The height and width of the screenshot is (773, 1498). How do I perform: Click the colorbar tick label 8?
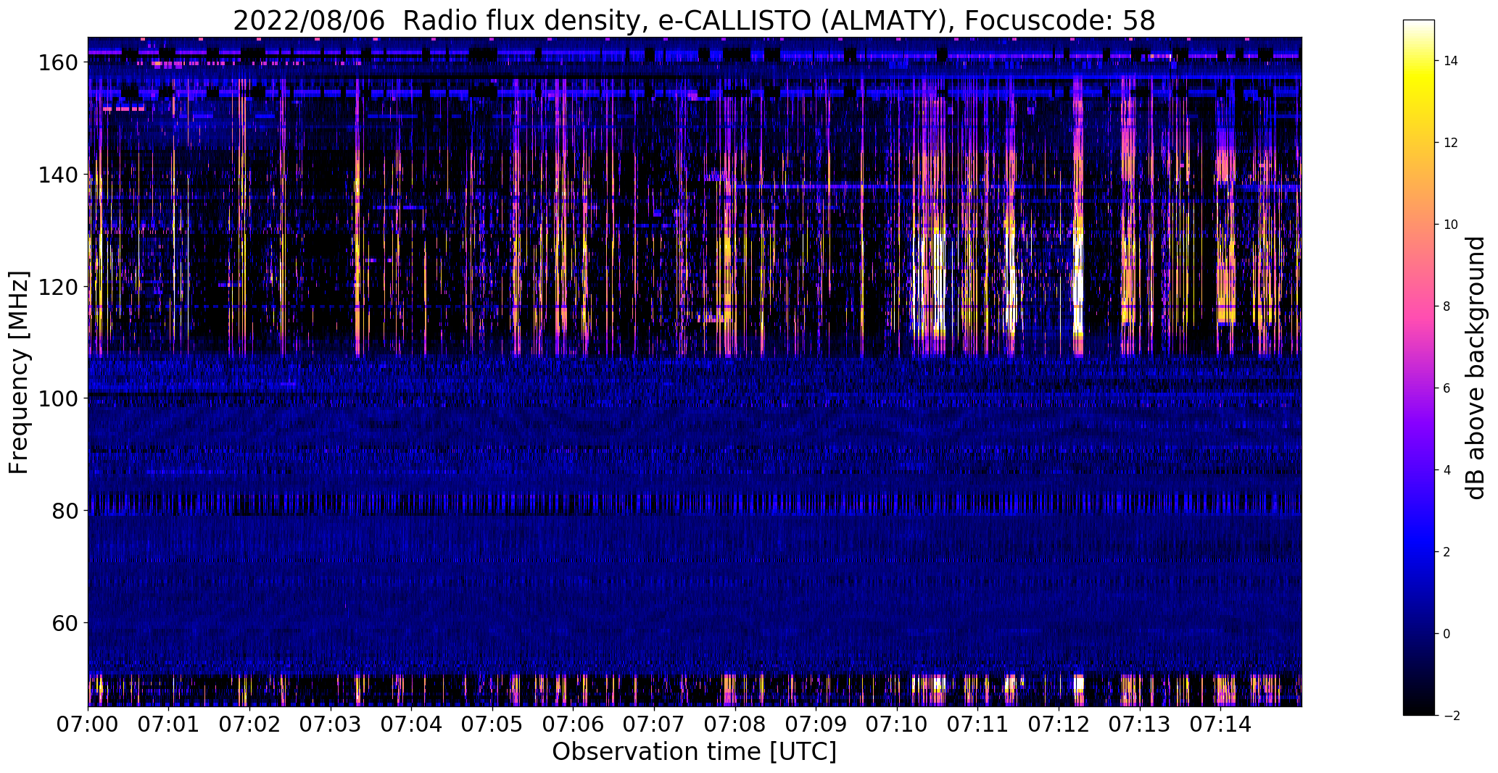[1447, 306]
